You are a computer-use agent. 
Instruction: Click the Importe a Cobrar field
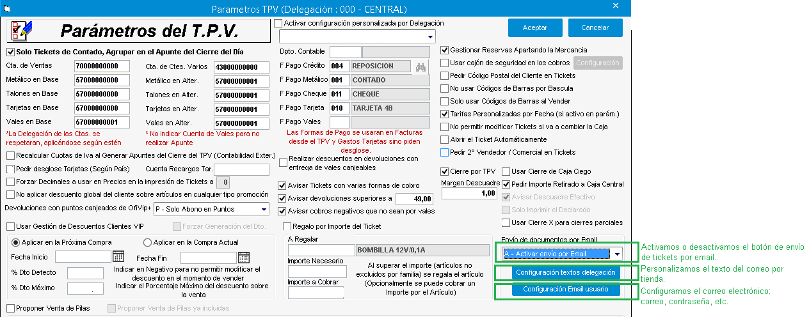point(316,293)
